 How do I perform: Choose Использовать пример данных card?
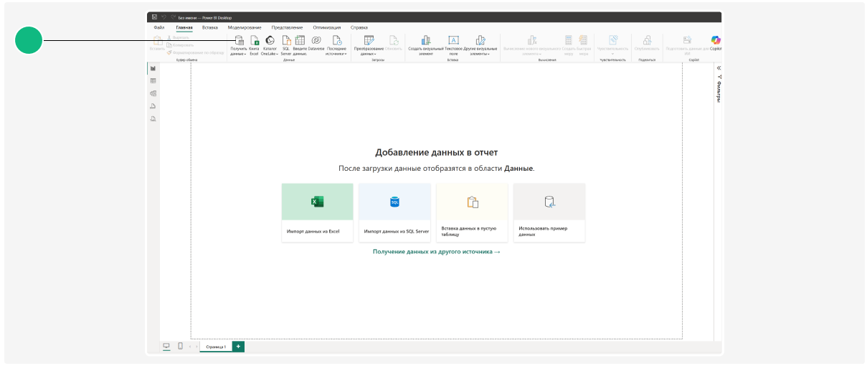pos(549,212)
